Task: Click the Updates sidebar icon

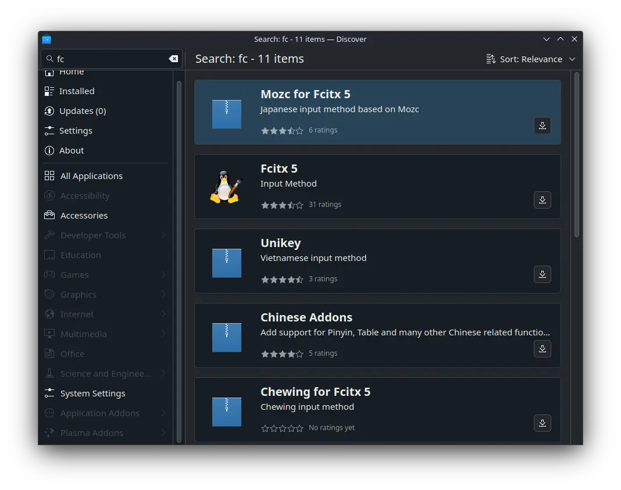Action: 49,111
